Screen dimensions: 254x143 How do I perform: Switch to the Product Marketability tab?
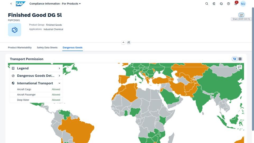20,48
